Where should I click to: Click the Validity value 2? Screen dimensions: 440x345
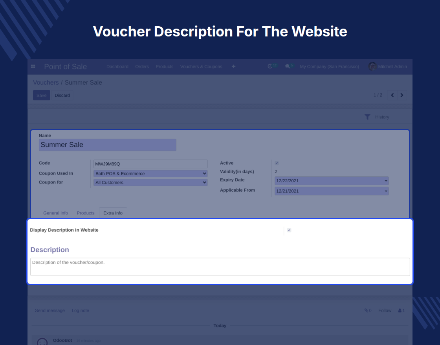tap(276, 172)
